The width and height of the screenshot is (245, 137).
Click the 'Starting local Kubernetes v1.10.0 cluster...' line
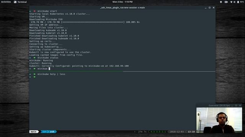click(x=60, y=14)
